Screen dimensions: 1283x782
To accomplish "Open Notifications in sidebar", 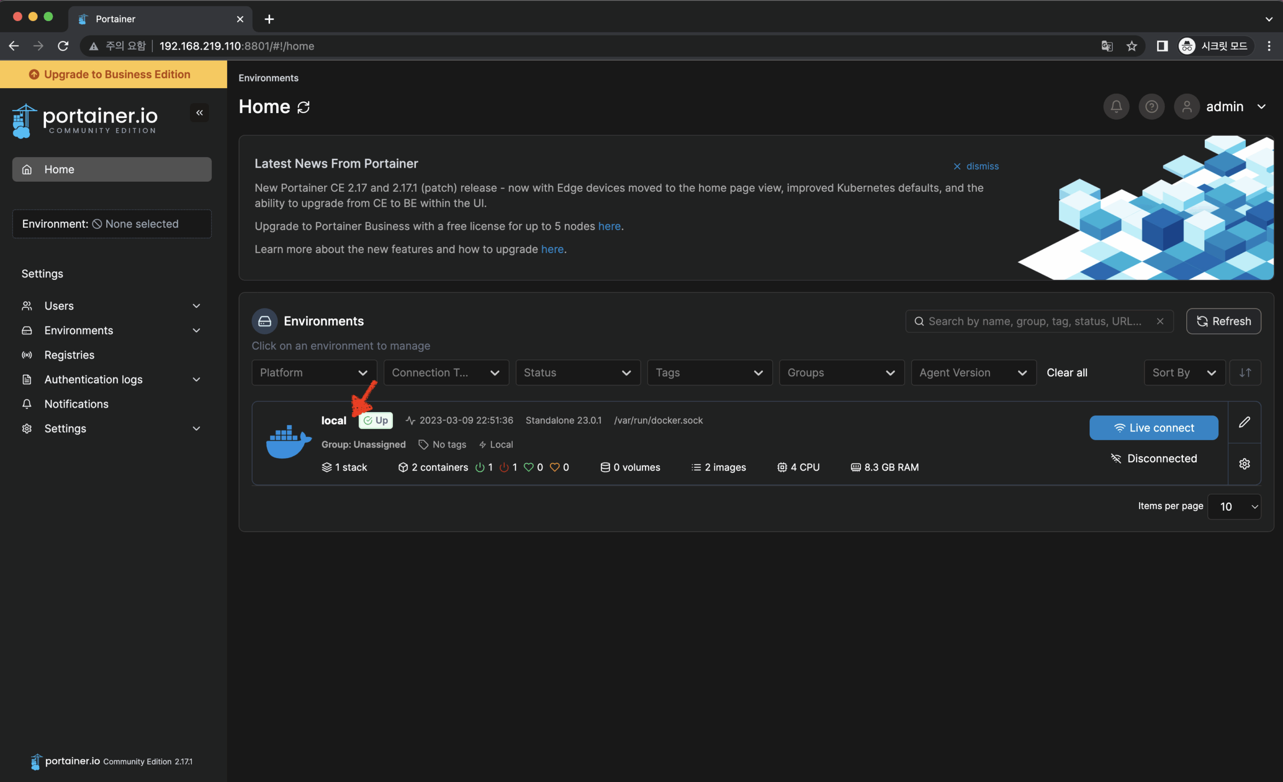I will click(x=76, y=404).
